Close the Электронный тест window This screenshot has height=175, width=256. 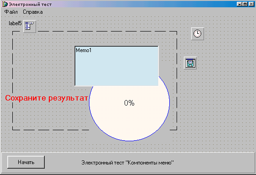(x=251, y=4)
